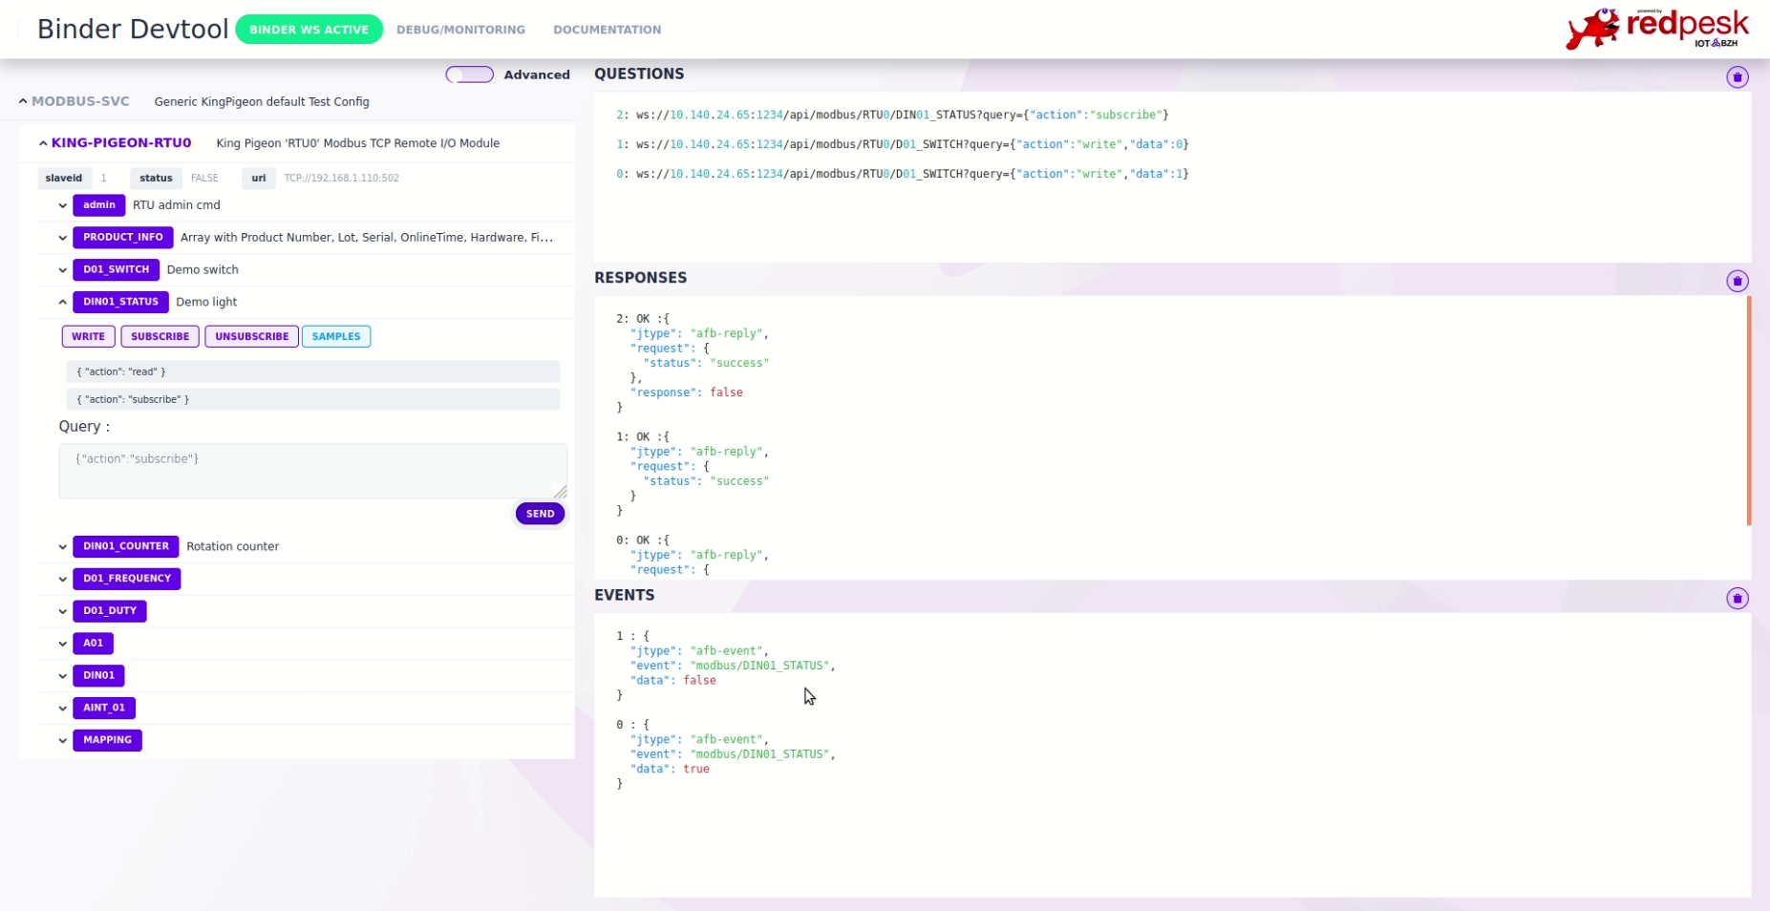Click the UNSUBSCRIBE action button
The width and height of the screenshot is (1770, 911).
(x=251, y=336)
